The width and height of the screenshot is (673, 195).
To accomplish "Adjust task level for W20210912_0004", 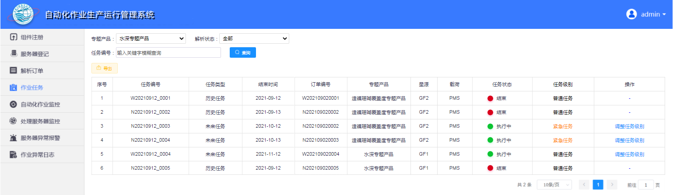I will (x=629, y=154).
